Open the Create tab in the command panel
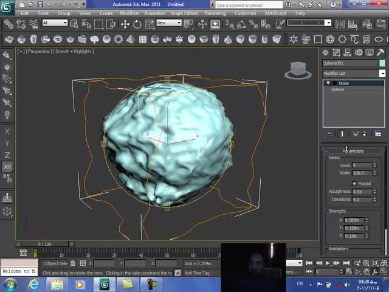 (x=326, y=53)
